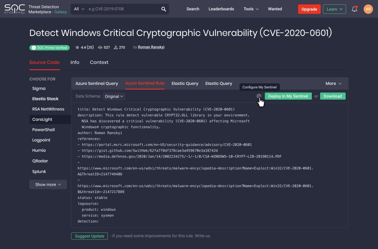The width and height of the screenshot is (378, 249).
Task: Open author Roman Ranskyi profile link
Action: (x=151, y=47)
